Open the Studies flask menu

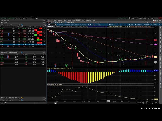[x=146, y=25]
